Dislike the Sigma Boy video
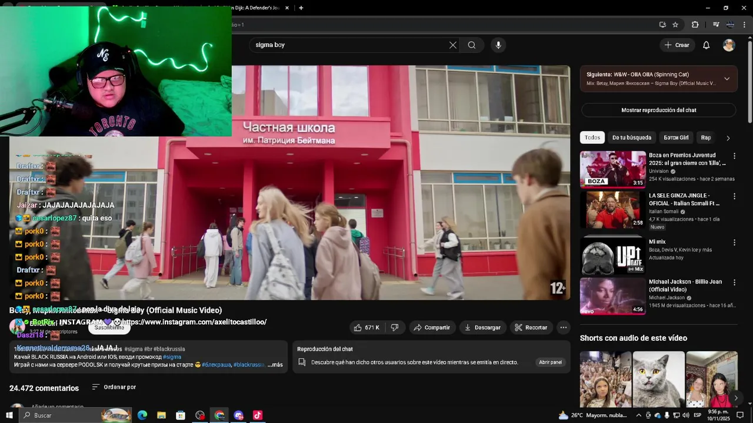The image size is (753, 423). pos(395,327)
